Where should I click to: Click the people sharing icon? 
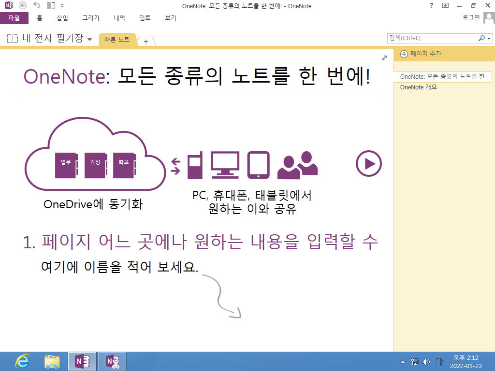(x=297, y=165)
